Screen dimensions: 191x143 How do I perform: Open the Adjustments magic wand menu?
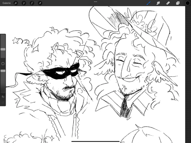pos(24,3)
